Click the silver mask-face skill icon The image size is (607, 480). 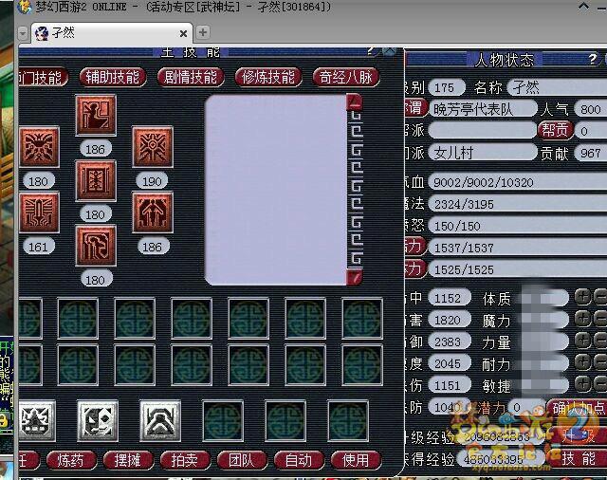pyautogui.click(x=97, y=421)
